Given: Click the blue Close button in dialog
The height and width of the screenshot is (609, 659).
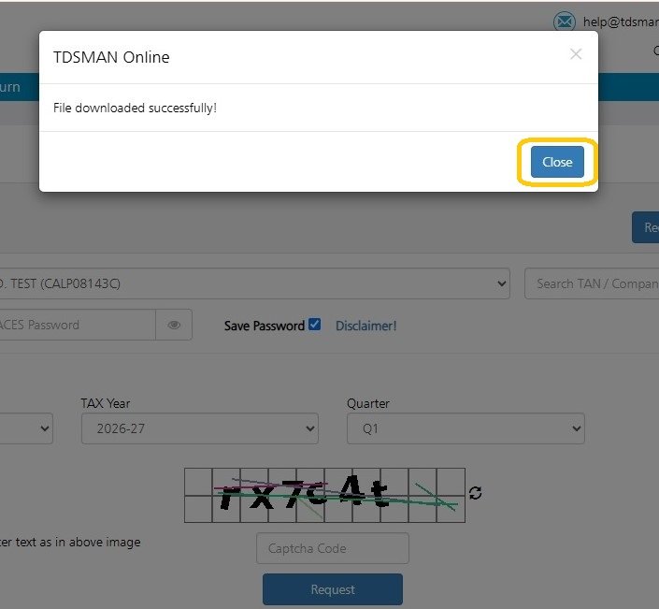Looking at the screenshot, I should [557, 162].
